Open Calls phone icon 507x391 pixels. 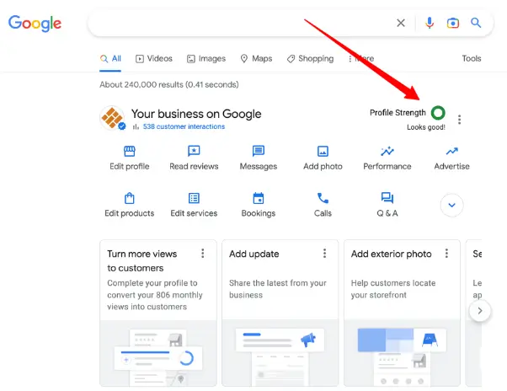323,198
